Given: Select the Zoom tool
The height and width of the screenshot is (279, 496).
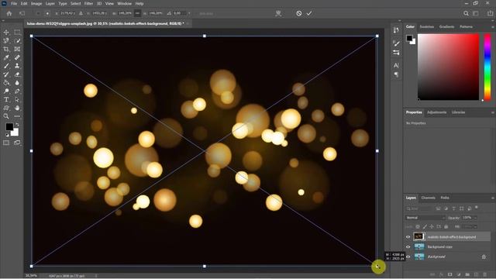Looking at the screenshot, I should [x=6, y=116].
